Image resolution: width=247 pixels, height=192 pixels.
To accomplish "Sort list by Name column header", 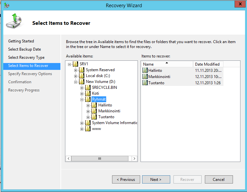I will click(167, 64).
